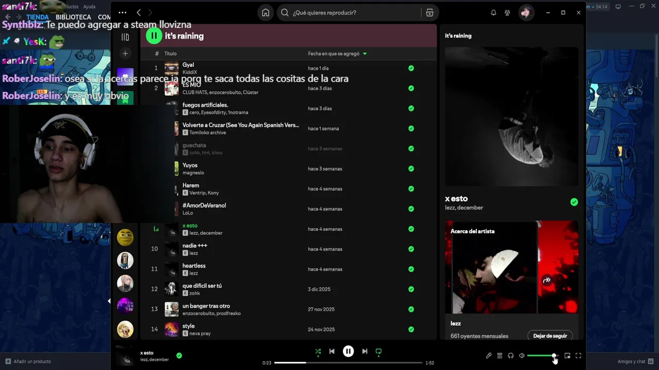659x370 pixels.
Task: Collapse Your Library via the sidebar icon
Action: point(125,37)
